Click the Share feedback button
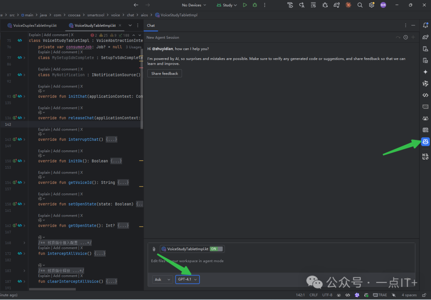 pyautogui.click(x=165, y=73)
